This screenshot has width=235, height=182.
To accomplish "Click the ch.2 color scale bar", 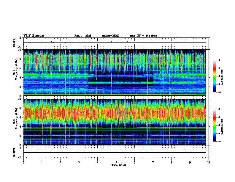I will pyautogui.click(x=215, y=125).
